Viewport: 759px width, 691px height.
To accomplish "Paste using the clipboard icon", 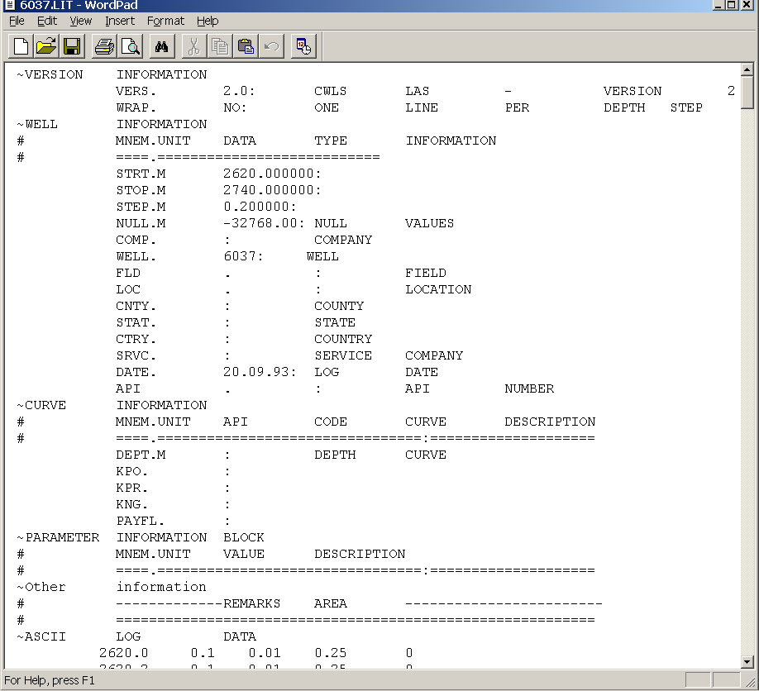I will pyautogui.click(x=246, y=47).
